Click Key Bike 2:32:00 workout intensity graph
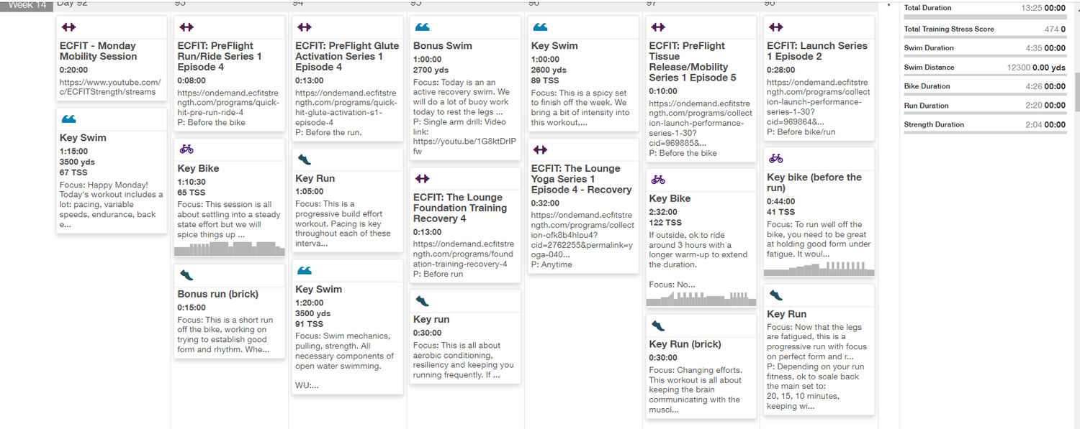The width and height of the screenshot is (1080, 429). click(701, 300)
